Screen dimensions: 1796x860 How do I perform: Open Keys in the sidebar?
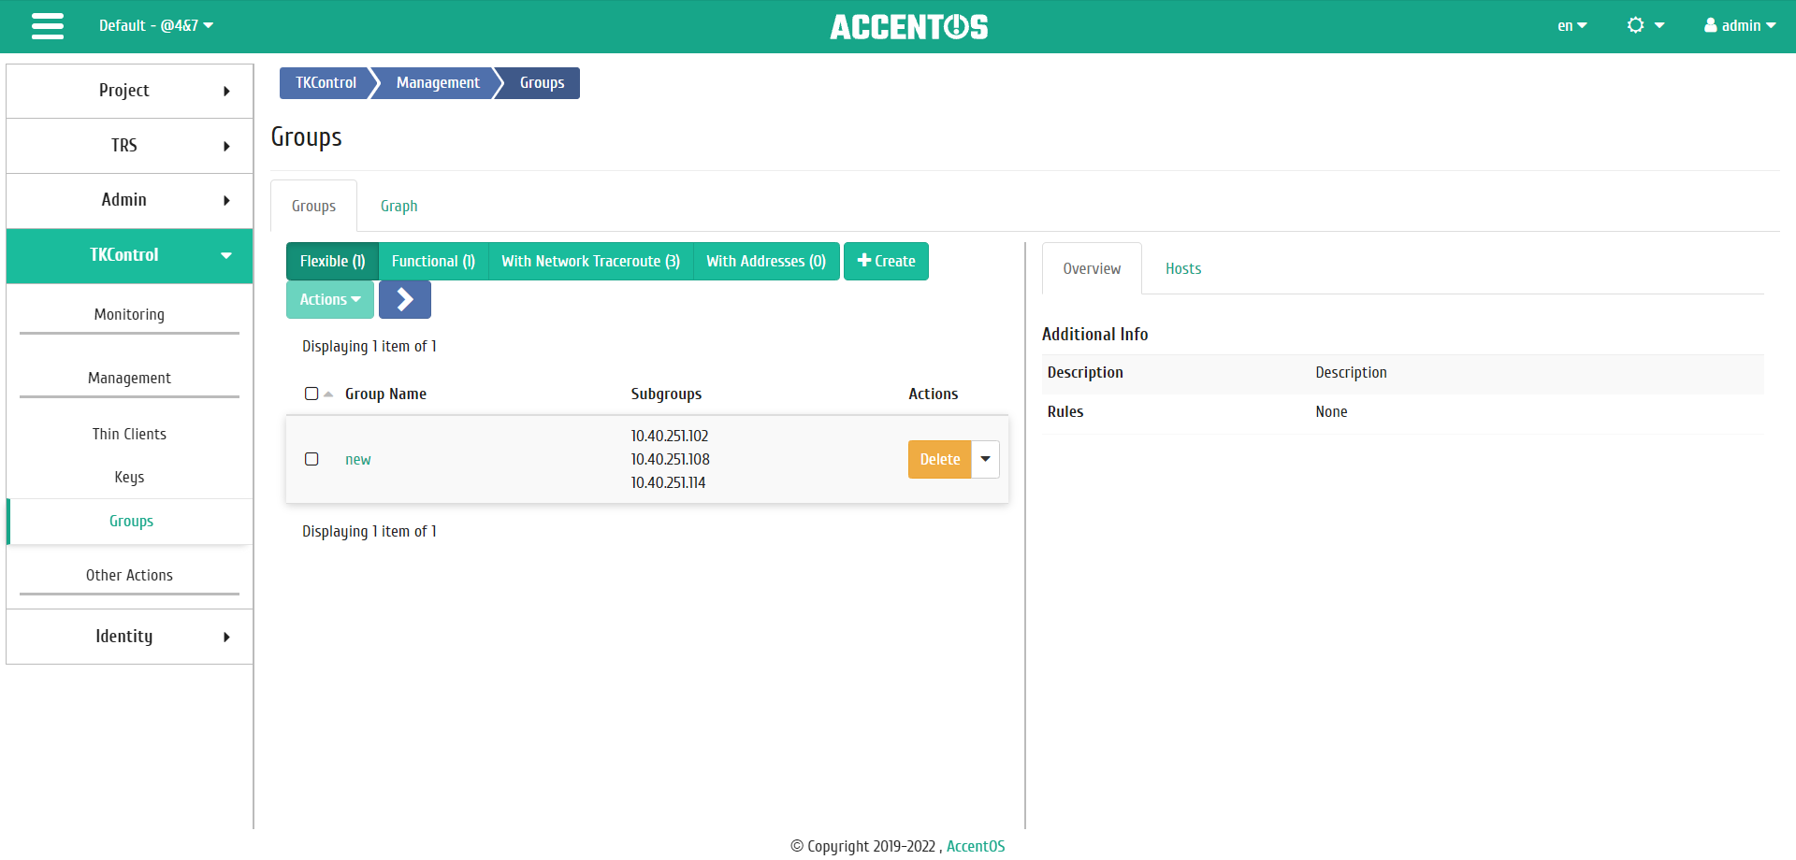click(x=129, y=478)
